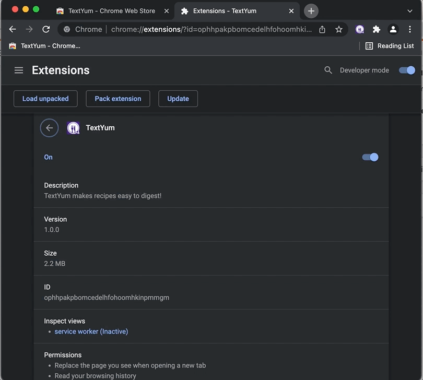Image resolution: width=423 pixels, height=380 pixels.
Task: Click the description "TextYum makes recipes easy to digest!"
Action: 103,196
